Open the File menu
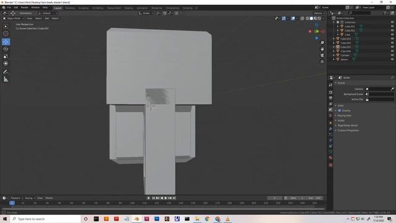This screenshot has height=223, width=396. click(x=9, y=7)
